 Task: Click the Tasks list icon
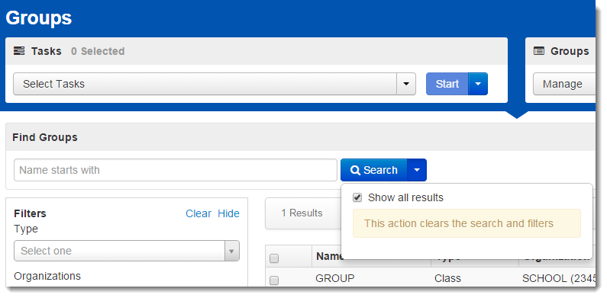point(19,51)
